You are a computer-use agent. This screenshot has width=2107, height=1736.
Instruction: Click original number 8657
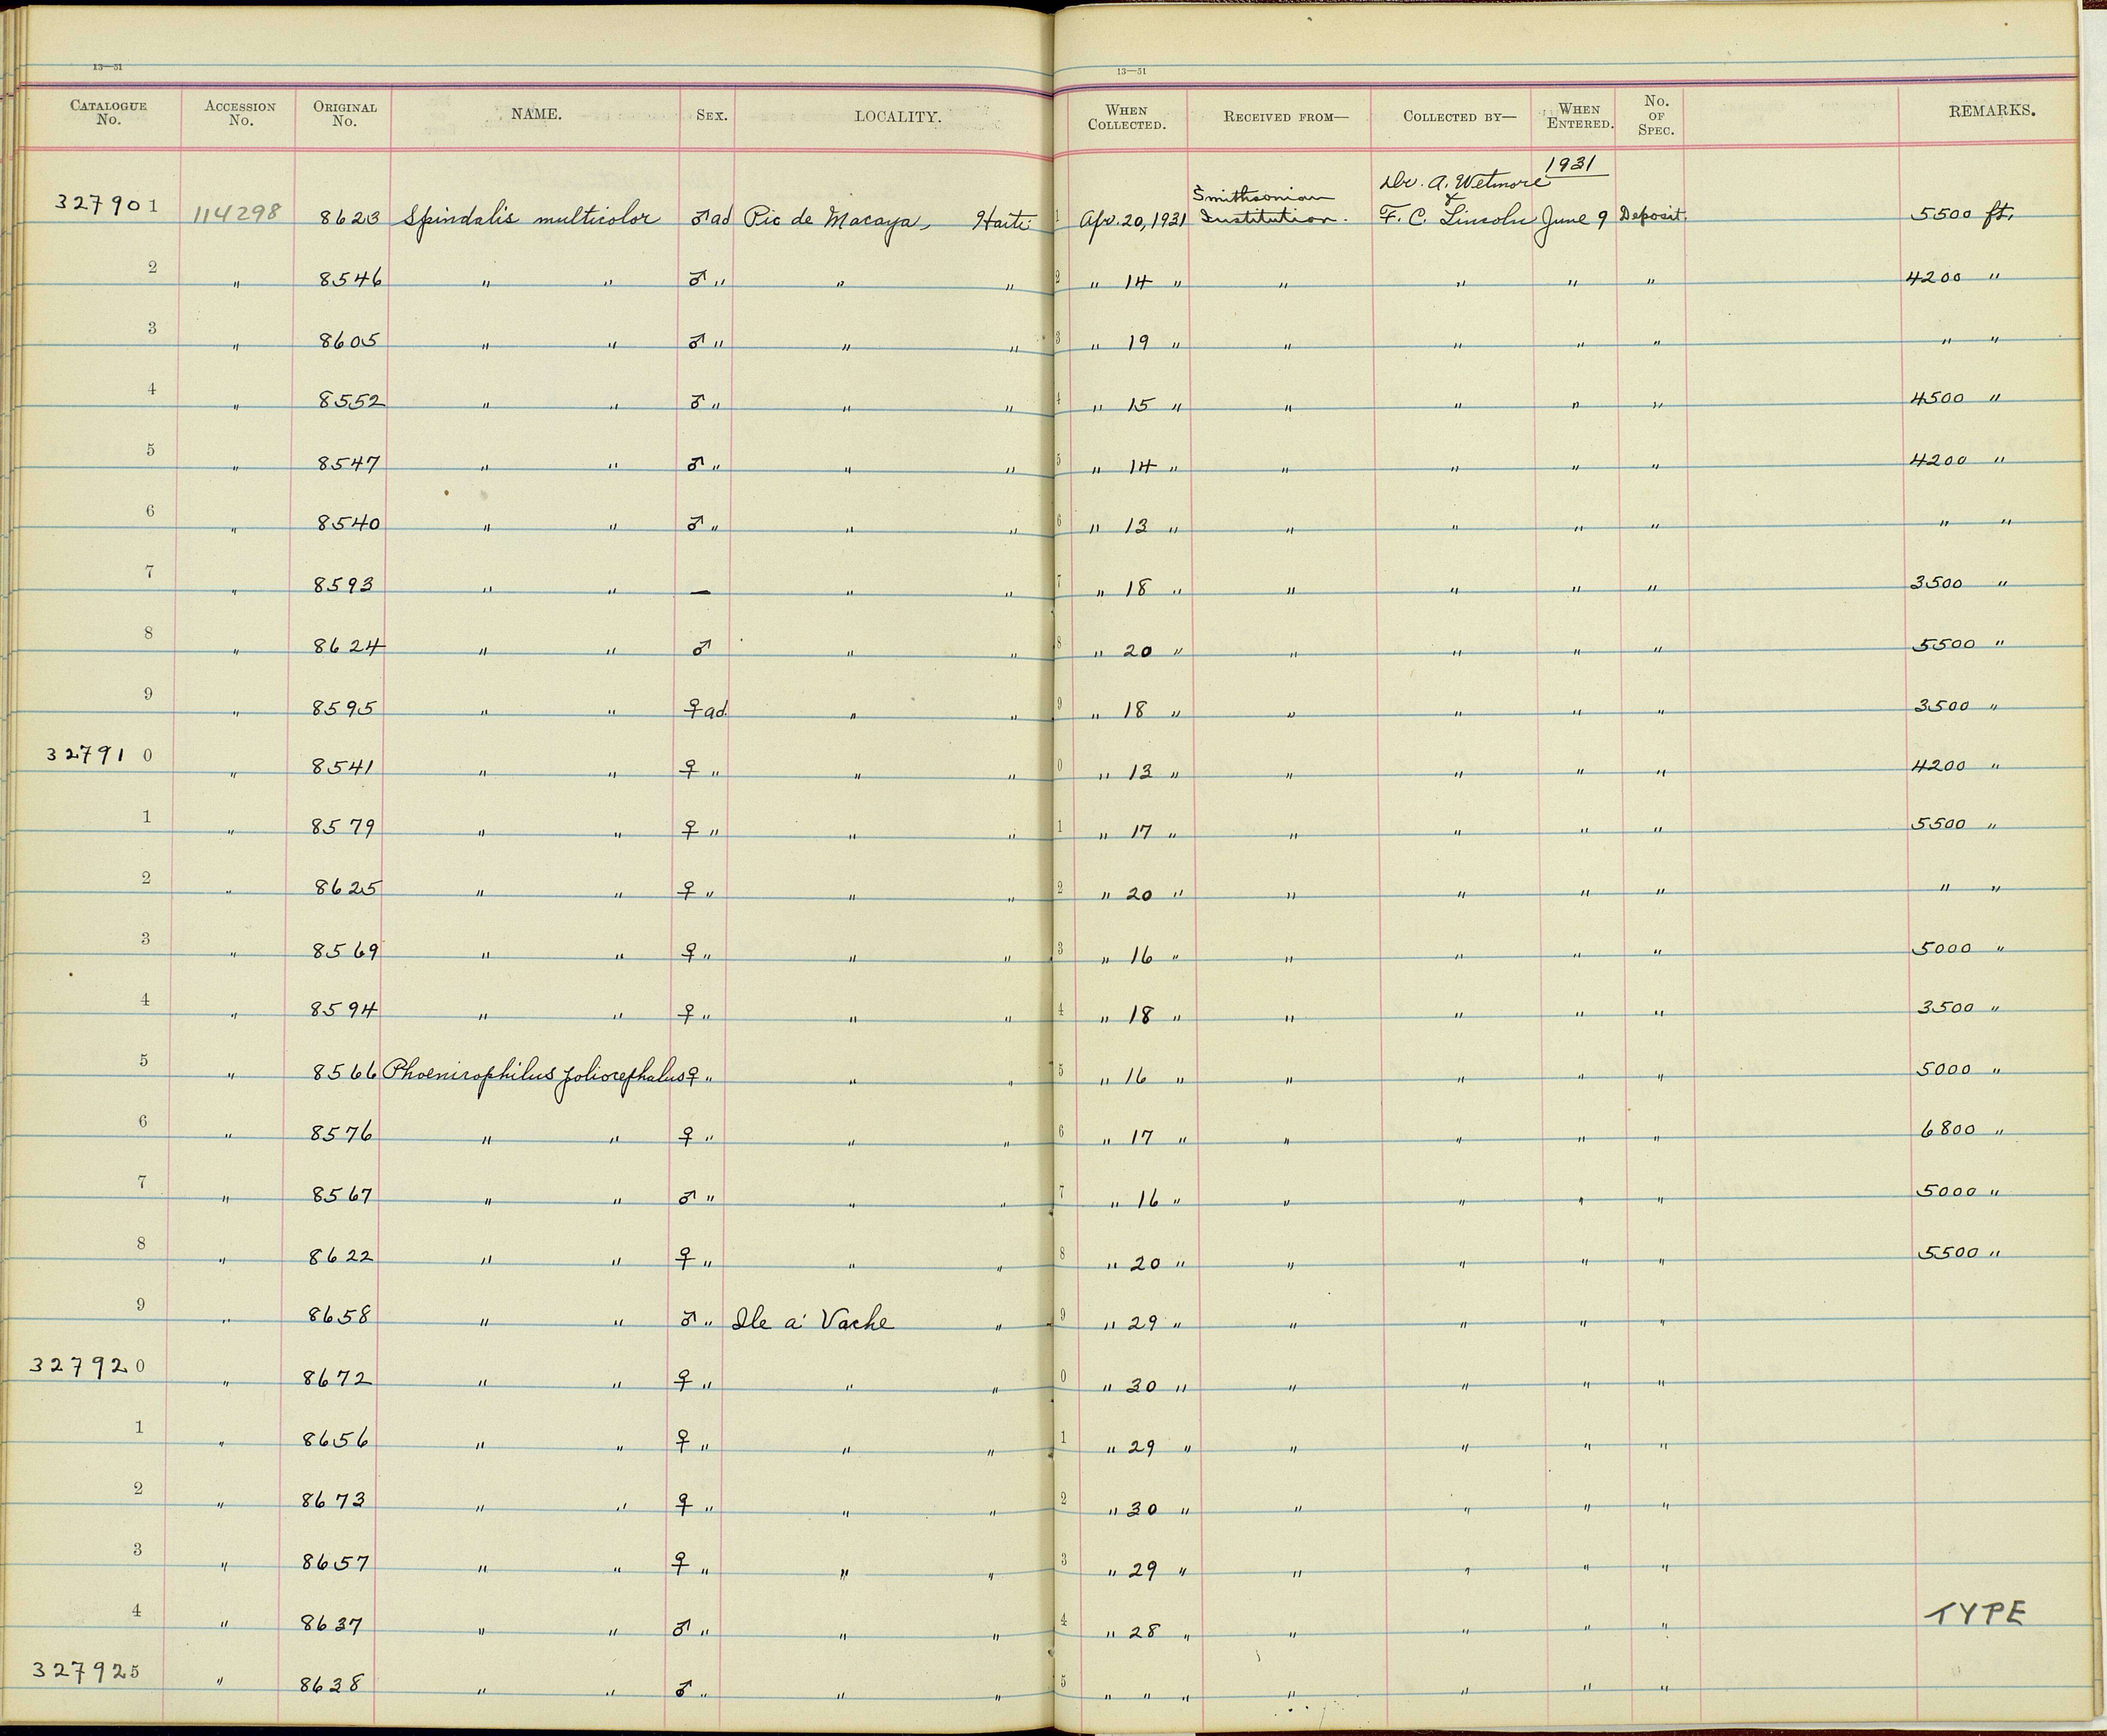(x=336, y=1562)
